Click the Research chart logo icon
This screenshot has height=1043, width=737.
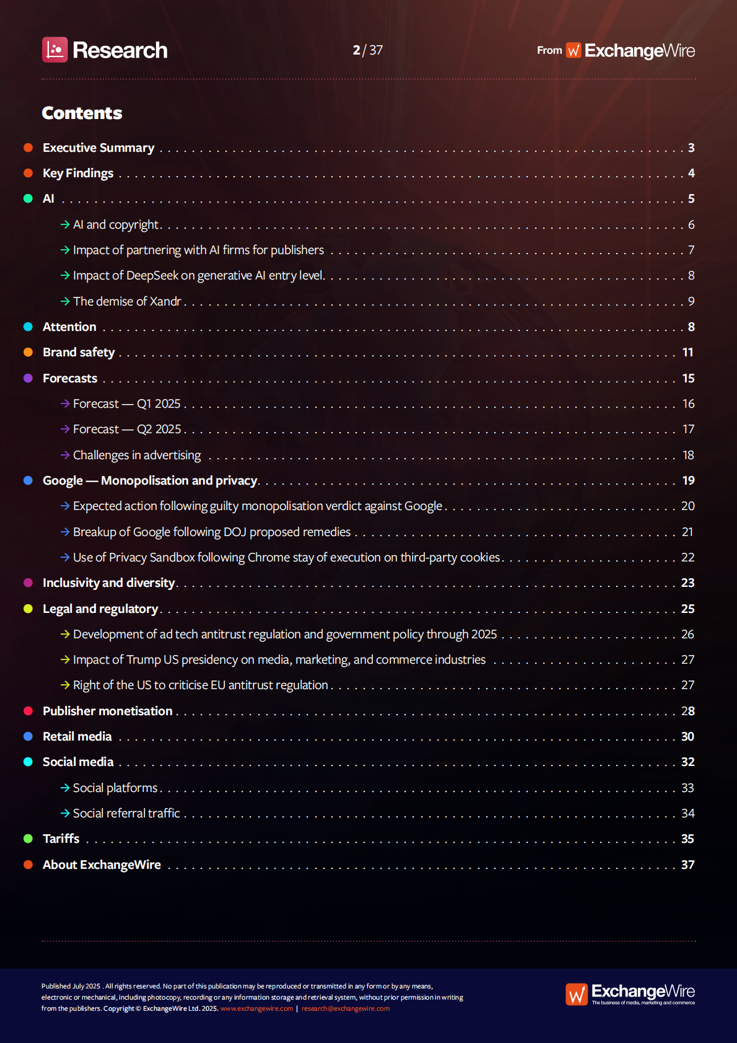[x=55, y=50]
